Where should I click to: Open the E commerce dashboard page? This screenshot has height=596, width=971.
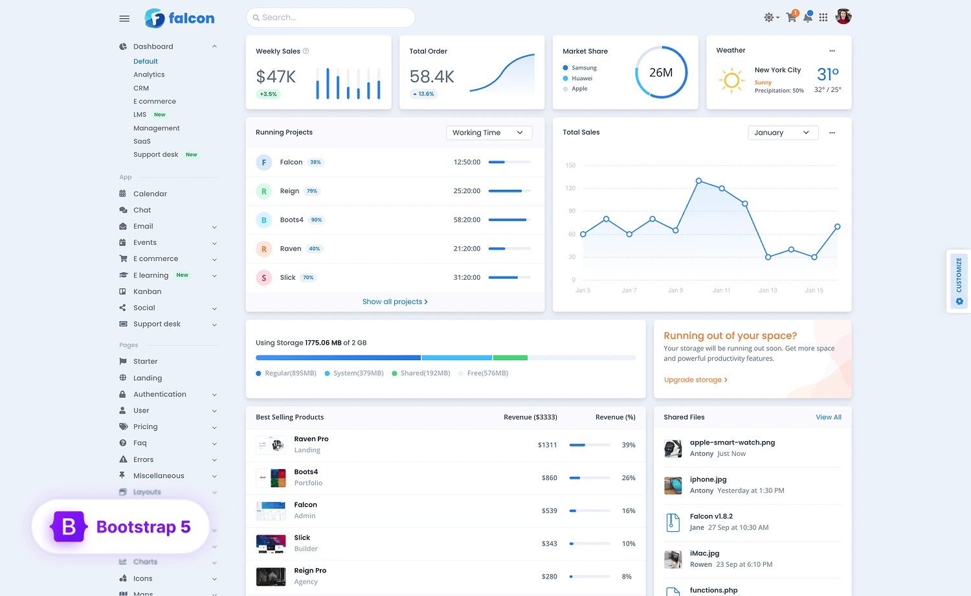[155, 101]
